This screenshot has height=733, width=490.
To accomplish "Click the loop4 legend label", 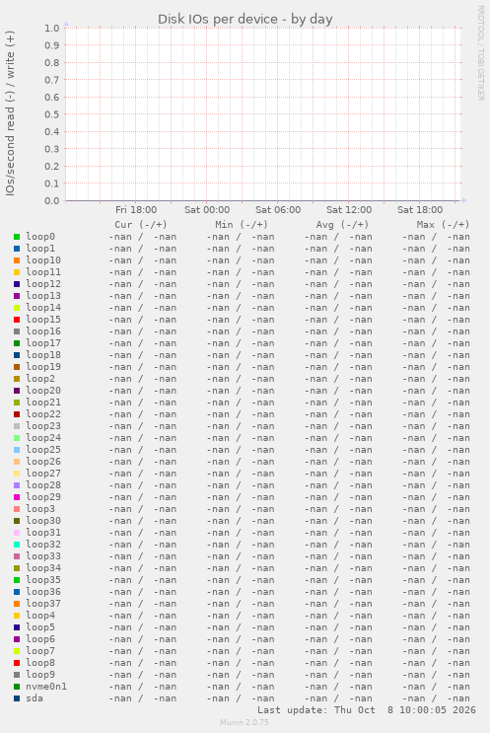I will (40, 616).
